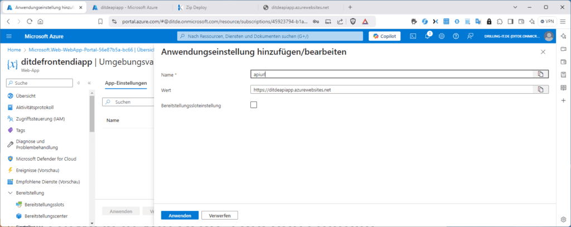Collapse the Bereitstellung section

coord(10,193)
